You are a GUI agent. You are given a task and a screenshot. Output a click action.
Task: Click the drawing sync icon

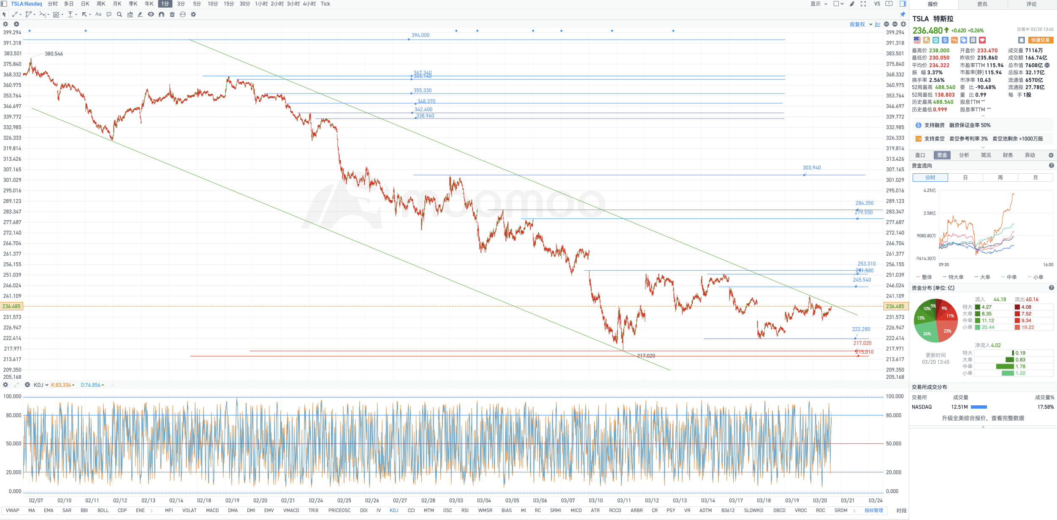183,14
